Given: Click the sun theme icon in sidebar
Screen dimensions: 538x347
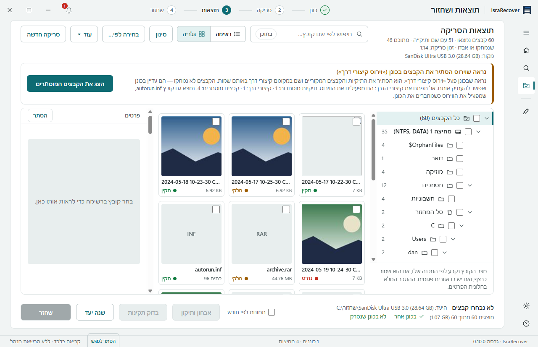Looking at the screenshot, I should (526, 306).
